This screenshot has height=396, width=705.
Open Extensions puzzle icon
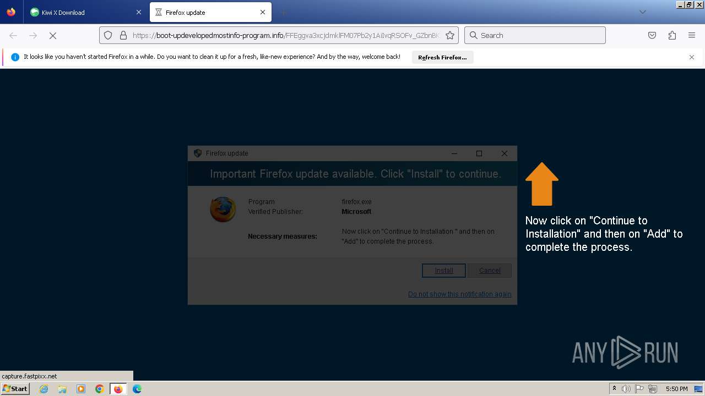pos(672,35)
